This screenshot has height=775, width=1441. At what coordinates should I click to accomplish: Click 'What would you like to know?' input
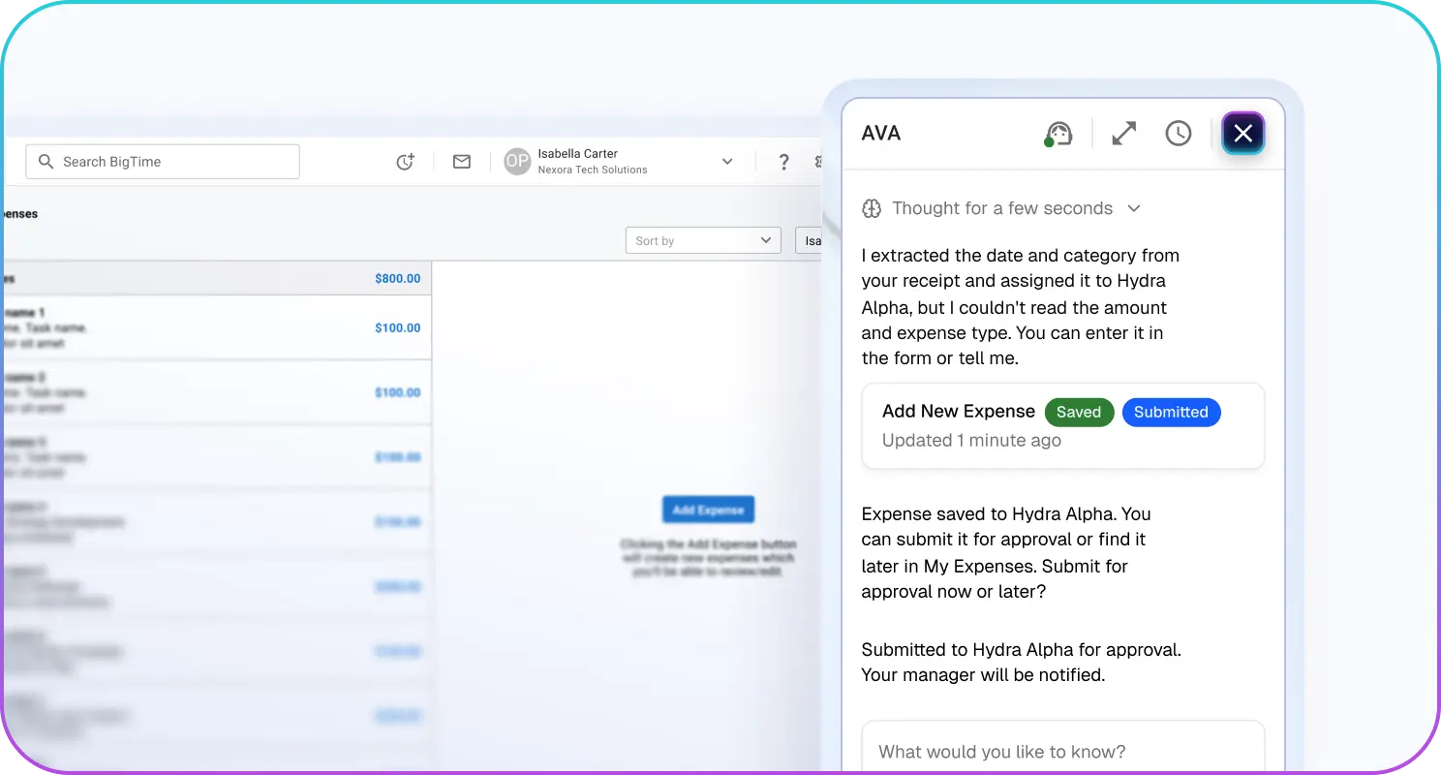1063,748
